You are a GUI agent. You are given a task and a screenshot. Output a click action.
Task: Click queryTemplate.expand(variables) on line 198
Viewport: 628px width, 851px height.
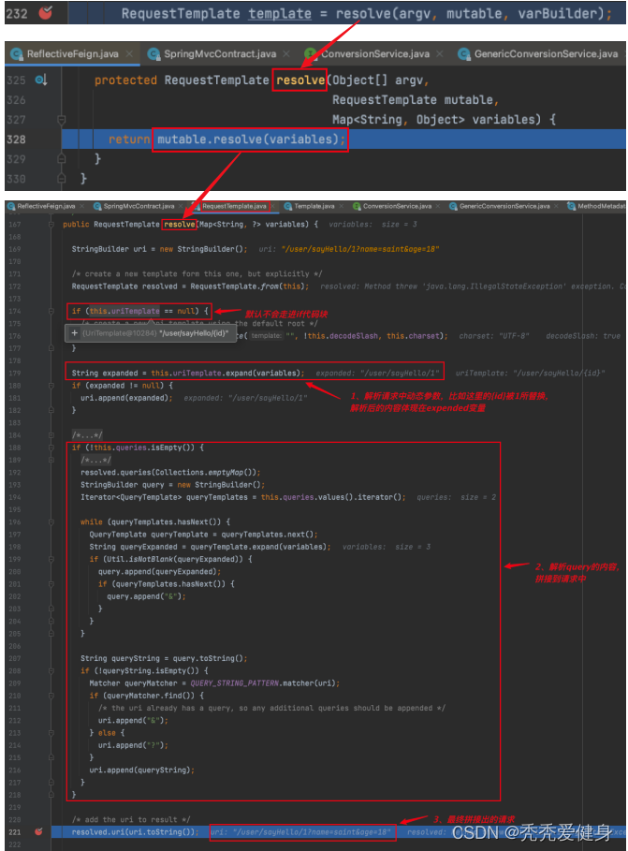260,547
